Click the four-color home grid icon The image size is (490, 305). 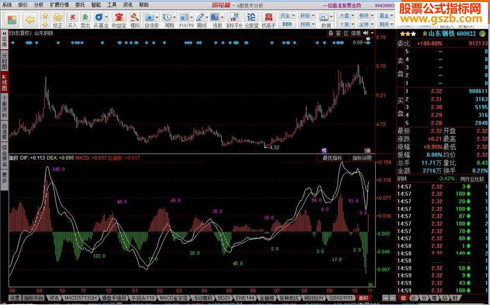12,20
